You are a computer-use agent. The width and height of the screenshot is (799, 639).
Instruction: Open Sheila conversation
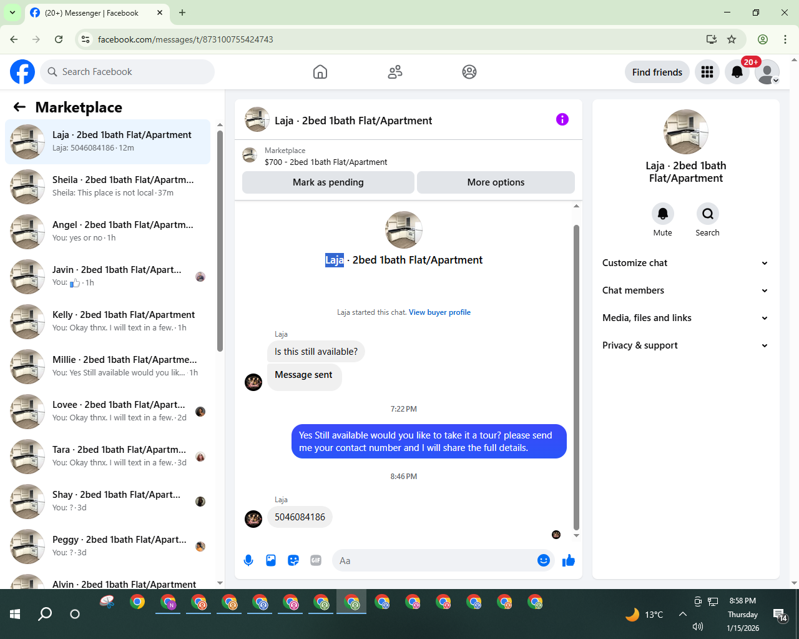107,186
